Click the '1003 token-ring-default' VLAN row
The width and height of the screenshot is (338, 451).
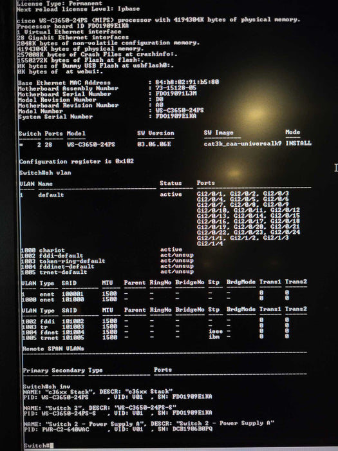[108, 260]
